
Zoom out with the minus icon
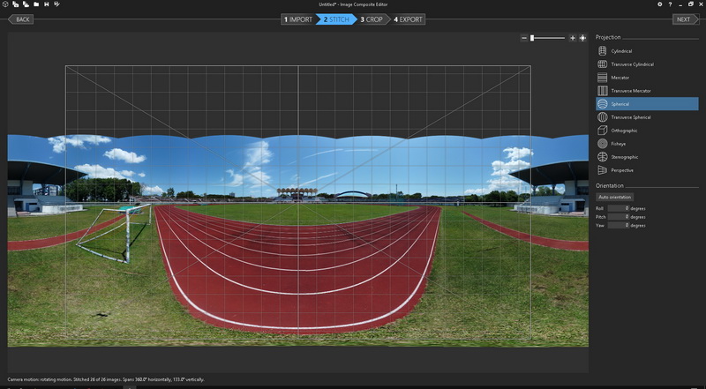523,38
